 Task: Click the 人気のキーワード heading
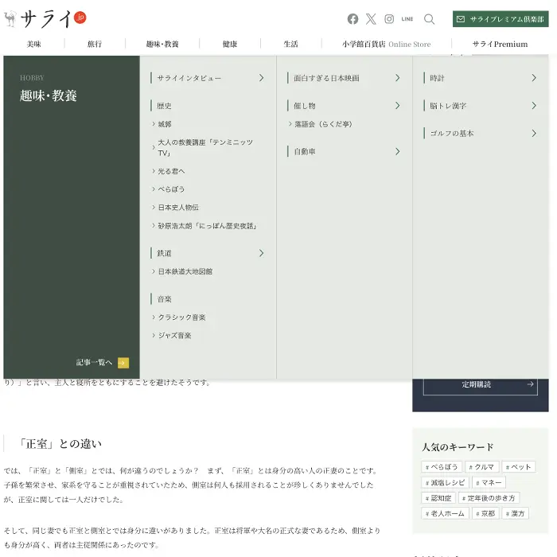coord(458,447)
